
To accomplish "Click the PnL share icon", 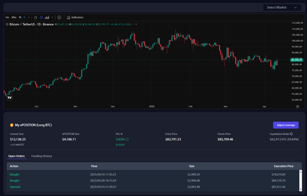I will [127, 139].
